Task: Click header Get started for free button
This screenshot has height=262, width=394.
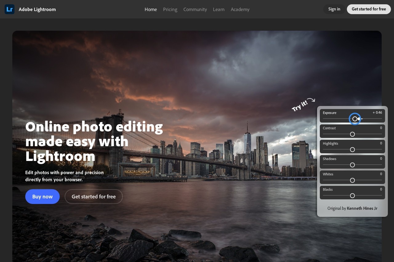Action: pos(369,9)
